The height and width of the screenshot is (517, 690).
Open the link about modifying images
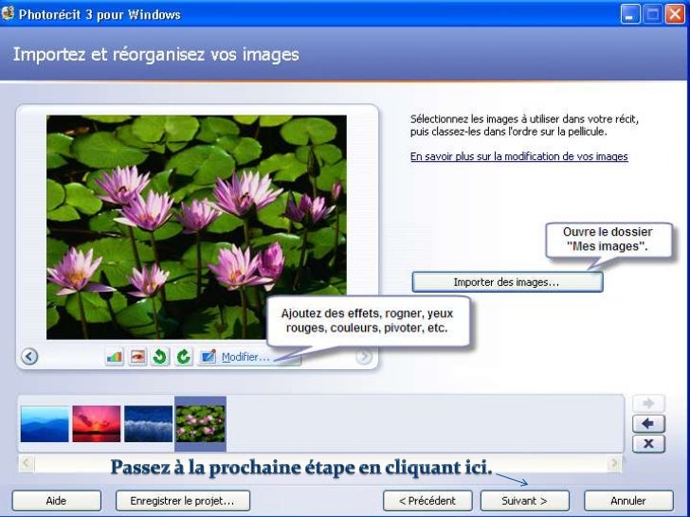(x=518, y=156)
